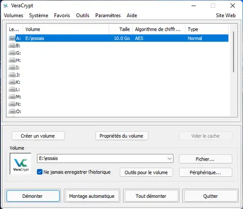Click the Périphérique... button
The image size is (243, 209).
(205, 172)
